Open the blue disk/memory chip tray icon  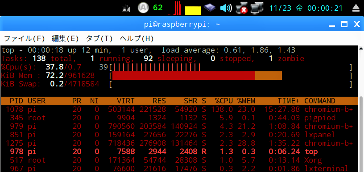pyautogui.click(x=210, y=8)
